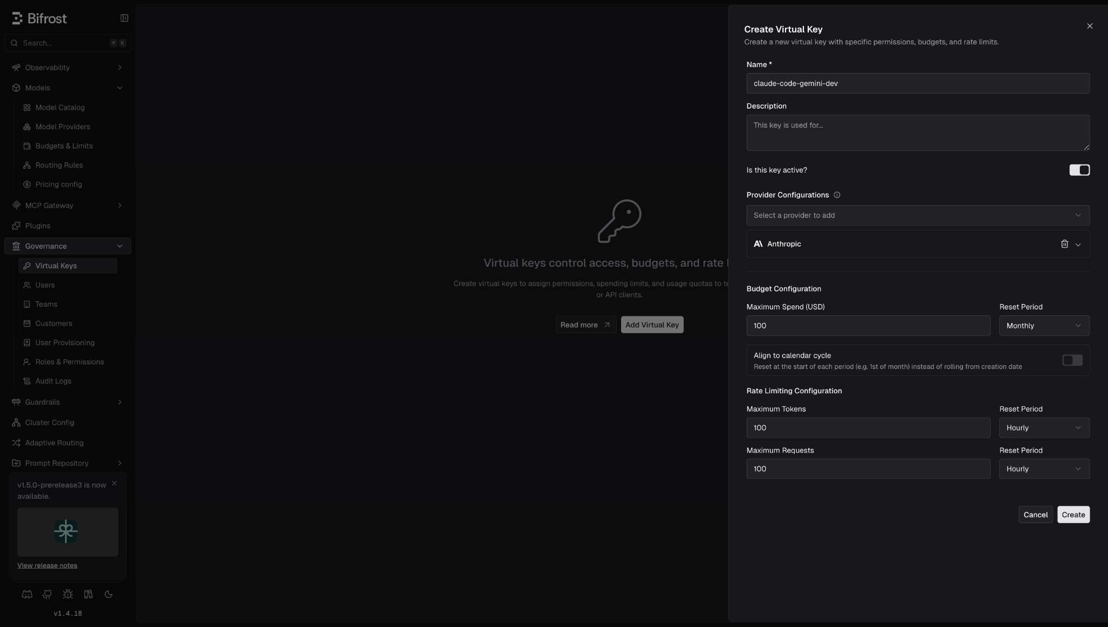Expand the Observability menu section
This screenshot has width=1108, height=627.
pos(68,68)
